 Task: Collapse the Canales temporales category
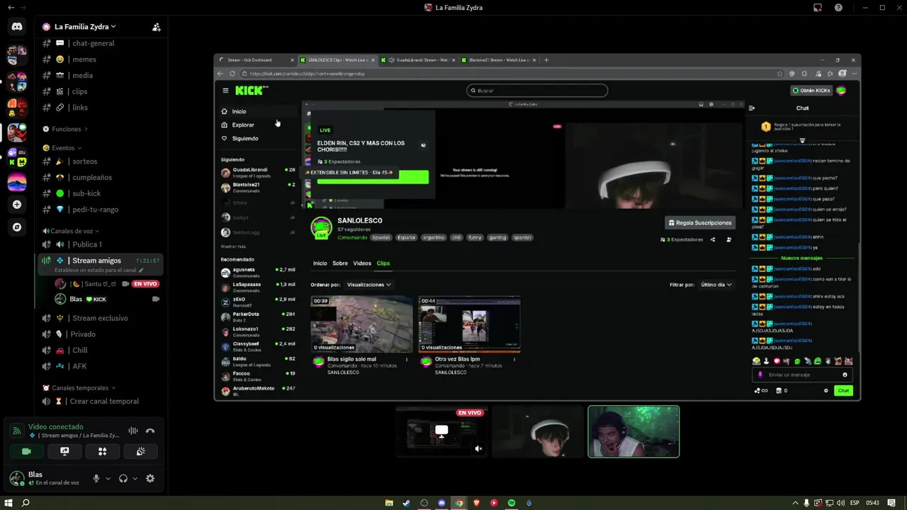point(79,388)
